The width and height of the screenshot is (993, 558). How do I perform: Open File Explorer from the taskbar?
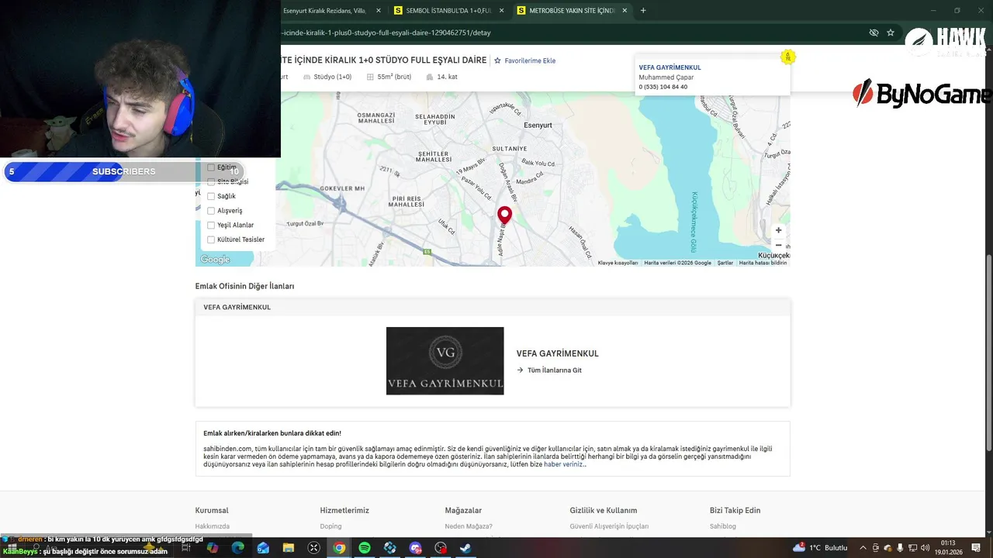pos(289,548)
